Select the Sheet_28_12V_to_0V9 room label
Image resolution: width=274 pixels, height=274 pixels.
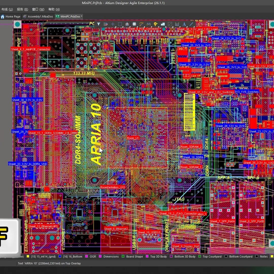coord(230,126)
